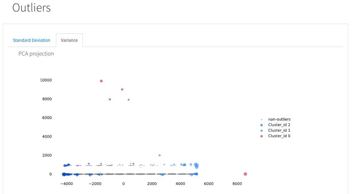Click the PCA projection chart title
The image size is (353, 194).
36,54
